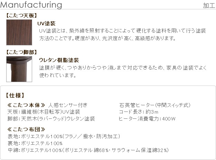Click the コード長さ：約3m spec line

[x=139, y=112]
